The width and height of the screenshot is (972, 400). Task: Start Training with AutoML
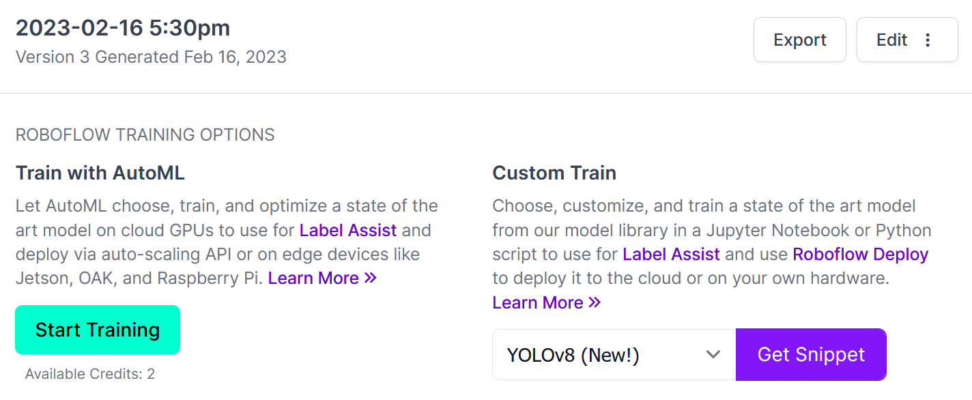[98, 330]
